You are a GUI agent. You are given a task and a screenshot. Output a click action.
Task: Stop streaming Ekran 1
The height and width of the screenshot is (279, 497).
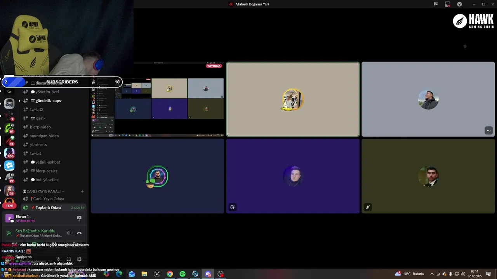79,218
